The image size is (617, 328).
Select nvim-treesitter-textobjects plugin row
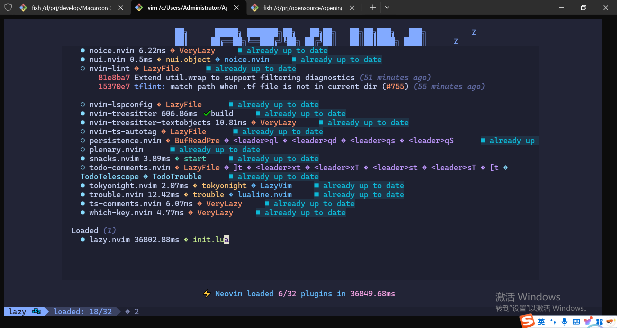(245, 123)
